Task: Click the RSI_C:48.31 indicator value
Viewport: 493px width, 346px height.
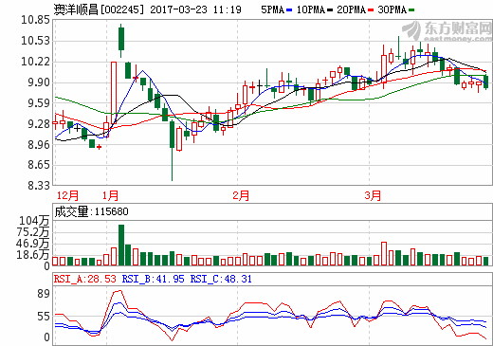Action: (221, 279)
